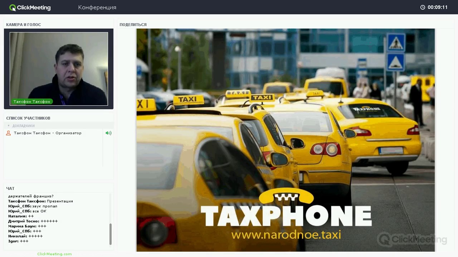Click chat message from Николай
This screenshot has height=257, width=458.
pyautogui.click(x=25, y=236)
